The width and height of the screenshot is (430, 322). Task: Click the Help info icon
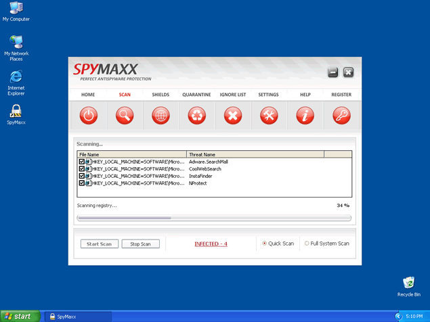305,116
